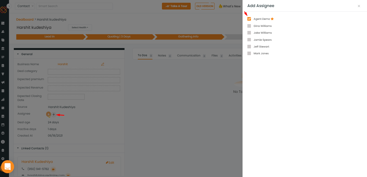Click the phone number (950) 941-5782

(38, 169)
